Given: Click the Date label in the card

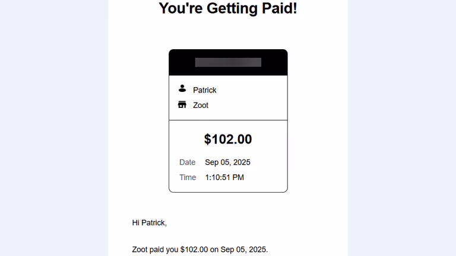Looking at the screenshot, I should (187, 162).
